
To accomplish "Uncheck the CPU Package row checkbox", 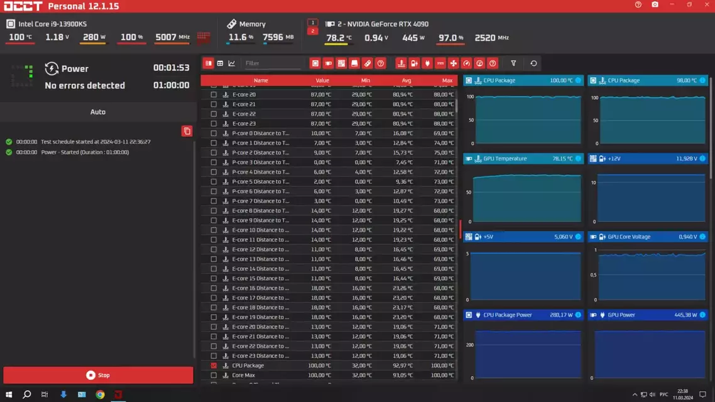I will 214,366.
